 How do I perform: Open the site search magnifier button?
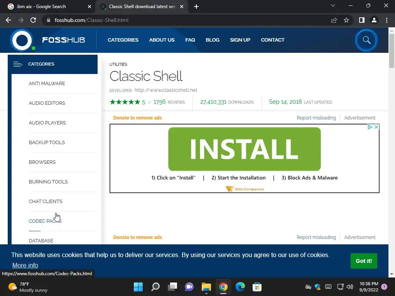pos(366,40)
